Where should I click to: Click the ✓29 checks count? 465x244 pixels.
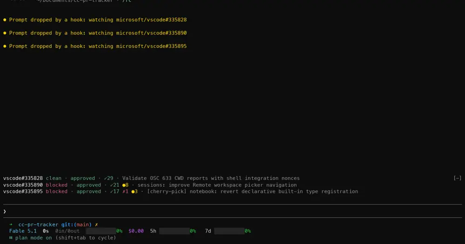coord(108,178)
